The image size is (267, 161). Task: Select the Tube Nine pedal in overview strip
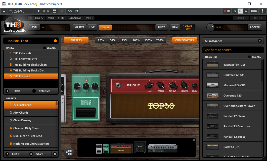(x=106, y=148)
